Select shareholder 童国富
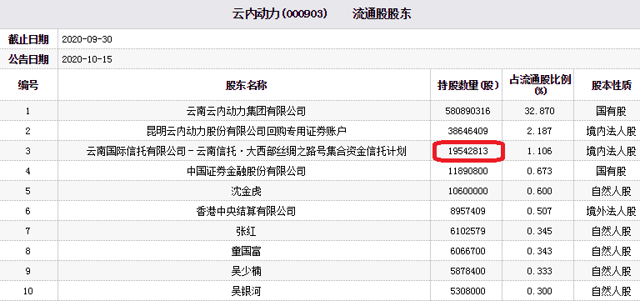The height and width of the screenshot is (301, 640). [x=246, y=251]
